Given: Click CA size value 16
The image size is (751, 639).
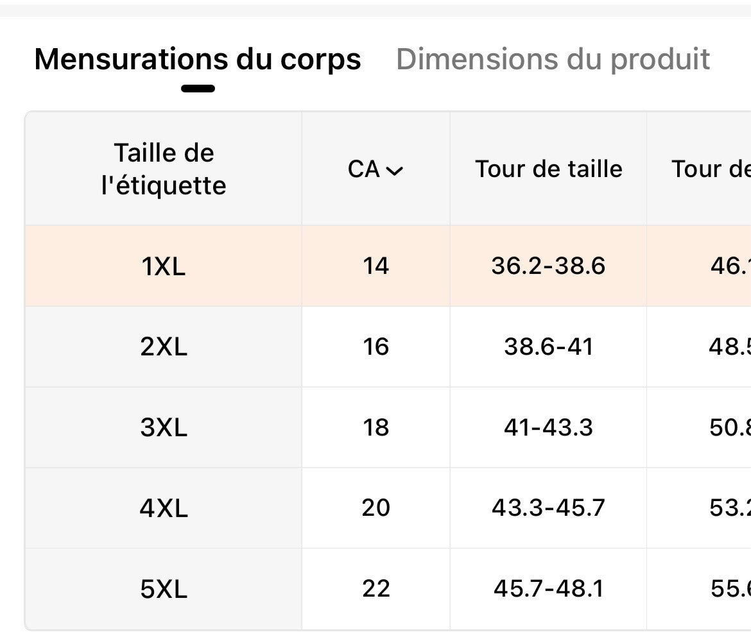Looking at the screenshot, I should coord(376,347).
